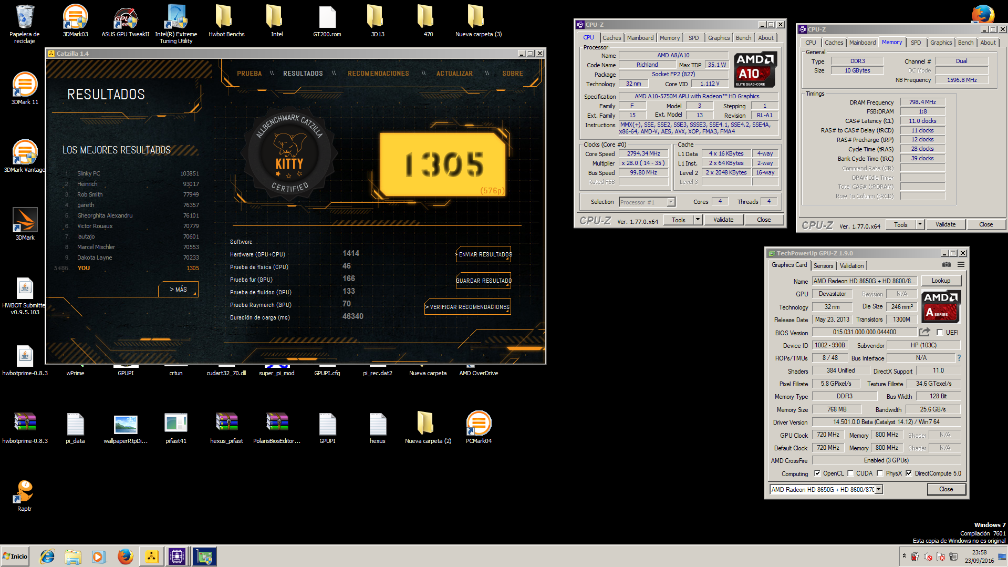
Task: Click Validate in right CPU-Z window
Action: pos(945,224)
